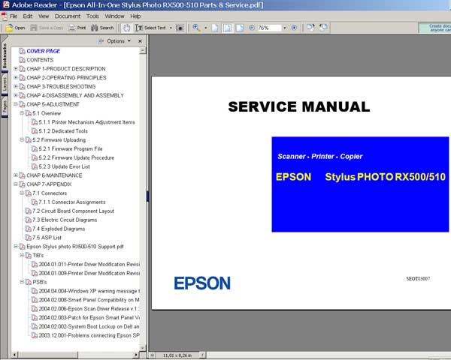Click bookmarks panel scroll-up arrow
The height and width of the screenshot is (360, 451).
[x=143, y=51]
